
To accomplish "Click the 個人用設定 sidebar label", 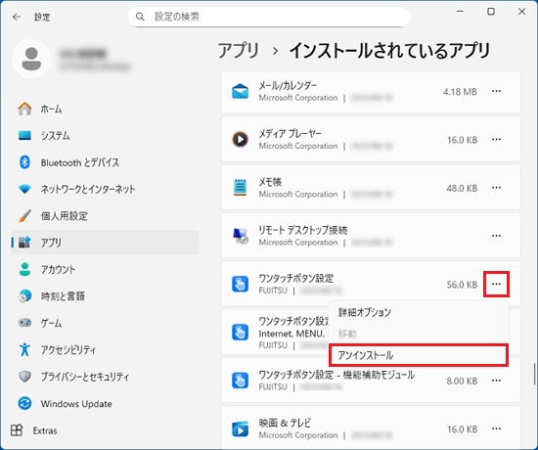I will [65, 216].
